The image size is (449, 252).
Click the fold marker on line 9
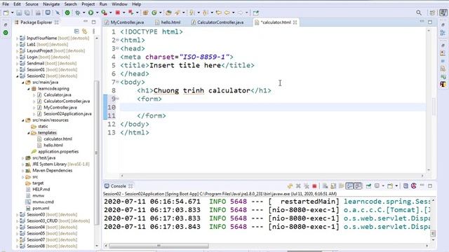tap(117, 99)
